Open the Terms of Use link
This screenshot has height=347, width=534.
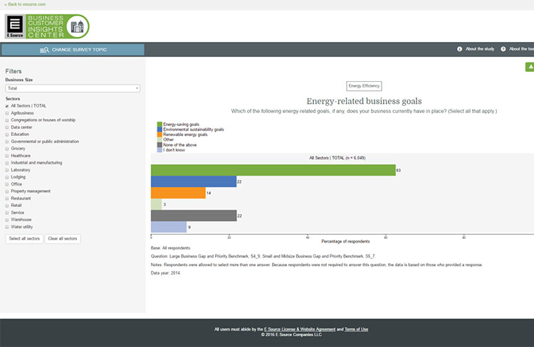[357, 329]
